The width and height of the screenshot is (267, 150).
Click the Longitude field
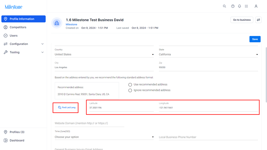[x=208, y=108]
